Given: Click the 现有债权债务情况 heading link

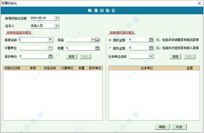Looking at the screenshot, I should point(122,33).
